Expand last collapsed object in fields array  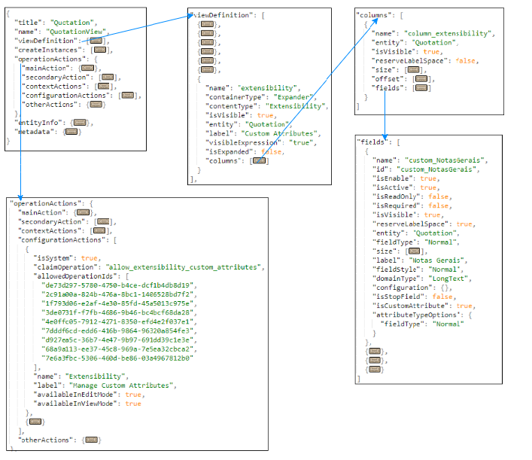click(x=375, y=370)
